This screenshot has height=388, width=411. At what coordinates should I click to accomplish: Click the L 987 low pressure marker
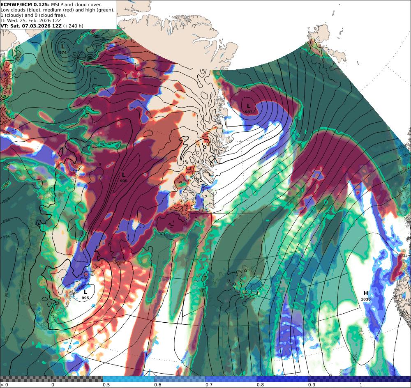(249, 108)
